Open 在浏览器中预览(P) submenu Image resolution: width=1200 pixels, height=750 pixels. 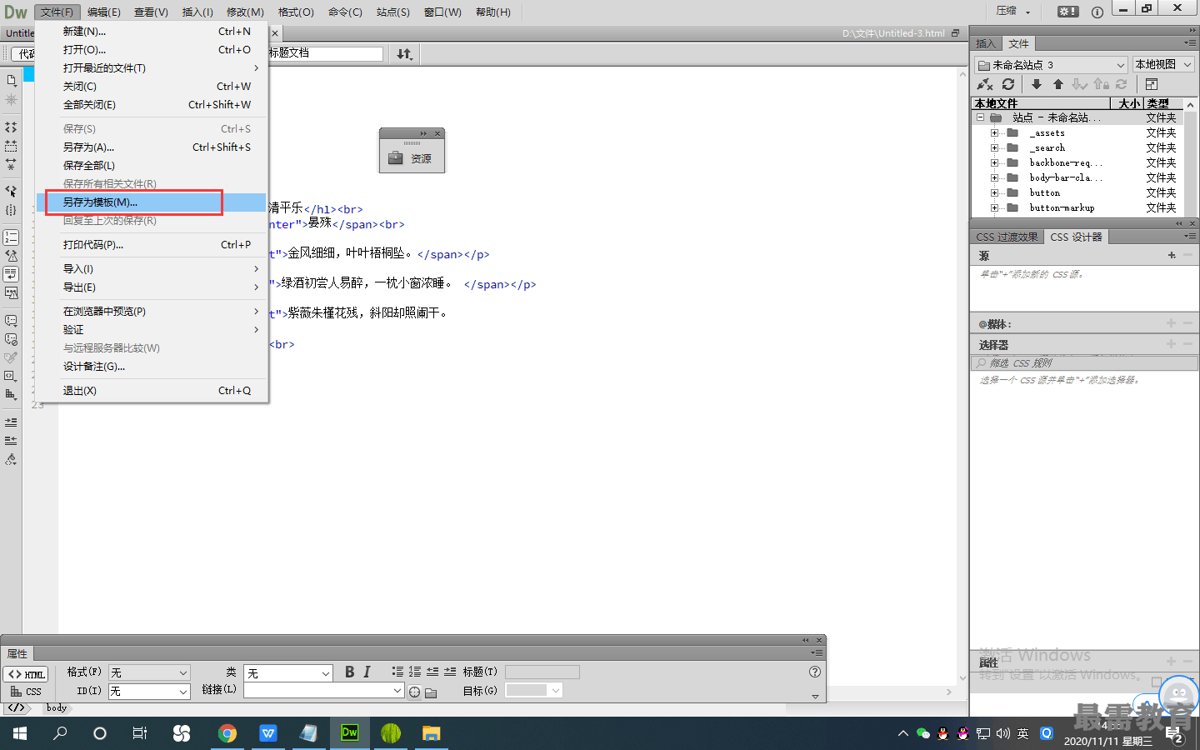pos(152,312)
